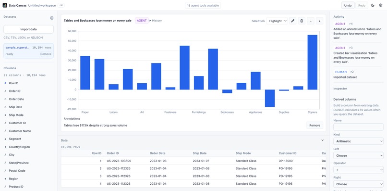This screenshot has height=191, width=387.
Task: Select the Postal Code column in sidebar
Action: 17,171
